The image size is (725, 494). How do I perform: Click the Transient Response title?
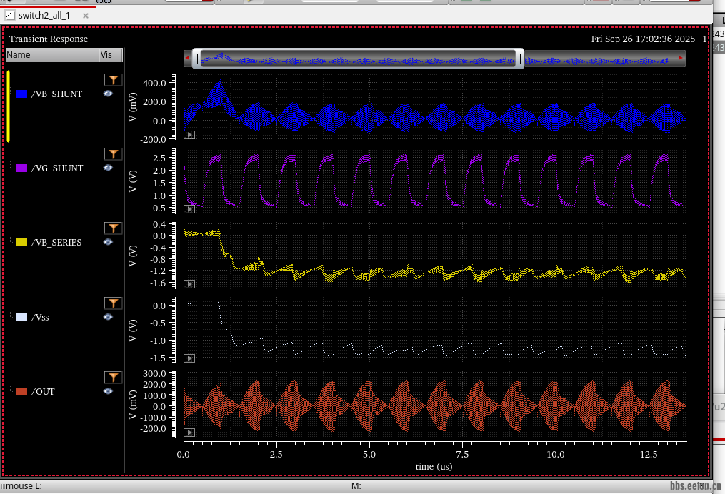pos(49,39)
